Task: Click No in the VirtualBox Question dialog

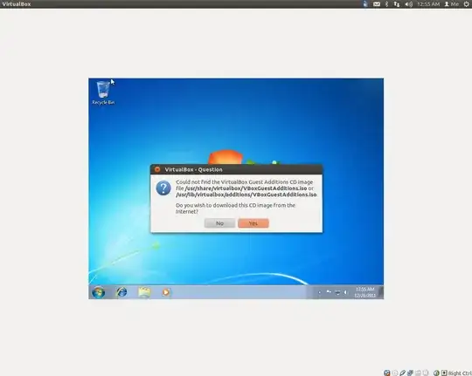Action: coord(219,223)
